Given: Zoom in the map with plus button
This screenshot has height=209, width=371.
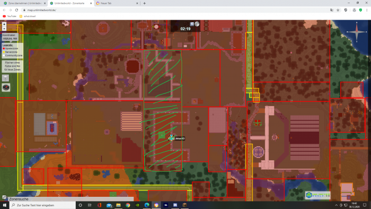Looking at the screenshot, I should 4,24.
